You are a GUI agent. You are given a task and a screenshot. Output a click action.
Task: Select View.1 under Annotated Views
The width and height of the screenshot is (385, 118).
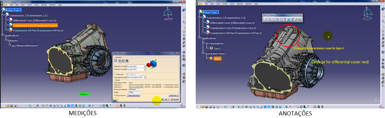pyautogui.click(x=218, y=58)
